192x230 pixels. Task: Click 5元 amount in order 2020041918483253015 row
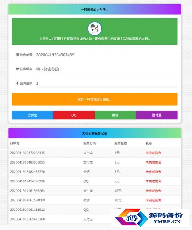(x=117, y=162)
